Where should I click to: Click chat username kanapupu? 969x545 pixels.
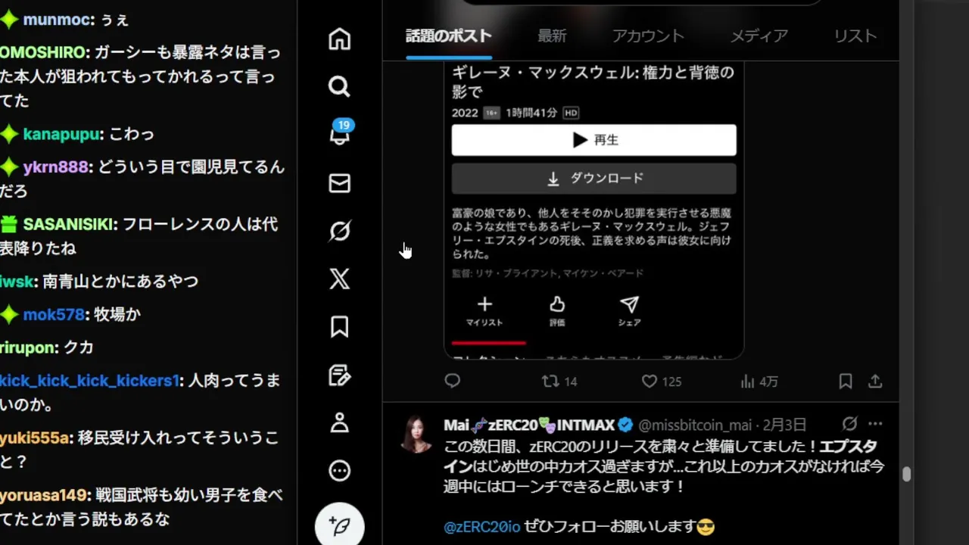(61, 134)
